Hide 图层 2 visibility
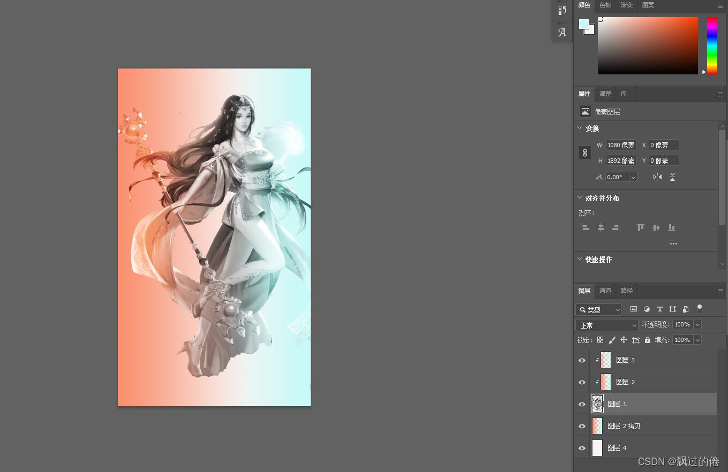The height and width of the screenshot is (472, 728). click(x=582, y=382)
